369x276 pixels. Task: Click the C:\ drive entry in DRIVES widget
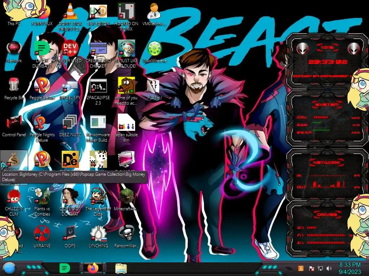coord(306,227)
